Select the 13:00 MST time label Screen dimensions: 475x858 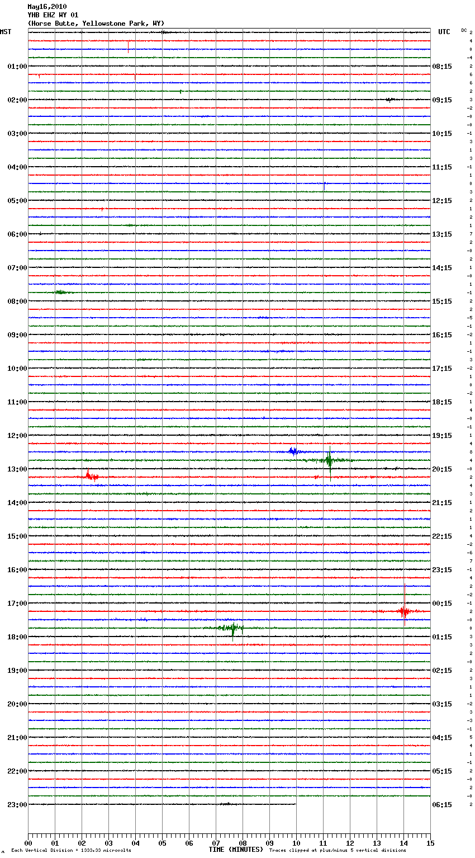coord(17,469)
